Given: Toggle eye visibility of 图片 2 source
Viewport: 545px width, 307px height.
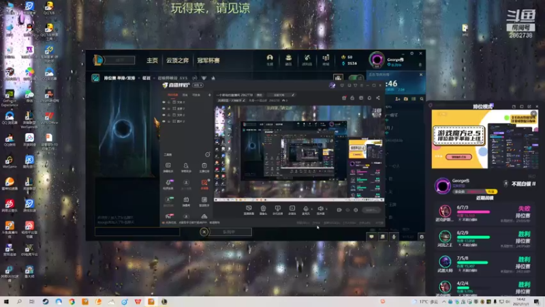Looking at the screenshot, I should point(163,121).
